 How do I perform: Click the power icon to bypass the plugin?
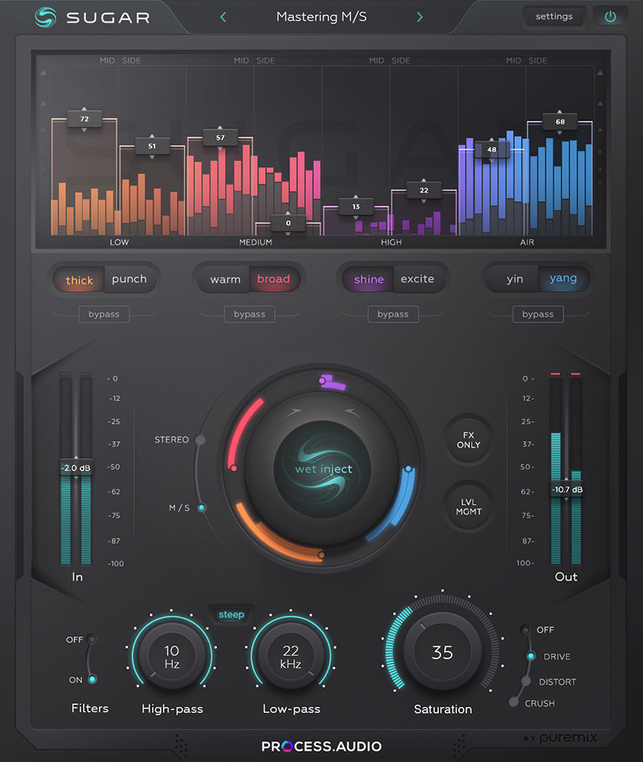click(x=611, y=16)
